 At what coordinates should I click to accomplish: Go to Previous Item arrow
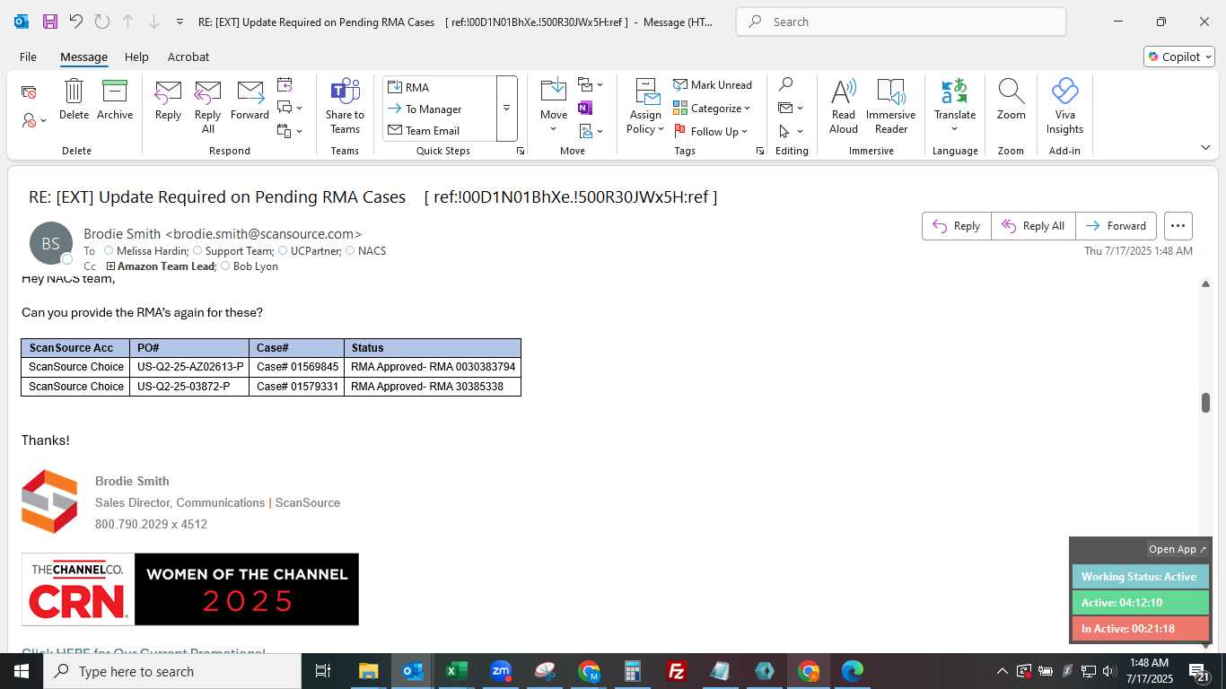[x=127, y=22]
